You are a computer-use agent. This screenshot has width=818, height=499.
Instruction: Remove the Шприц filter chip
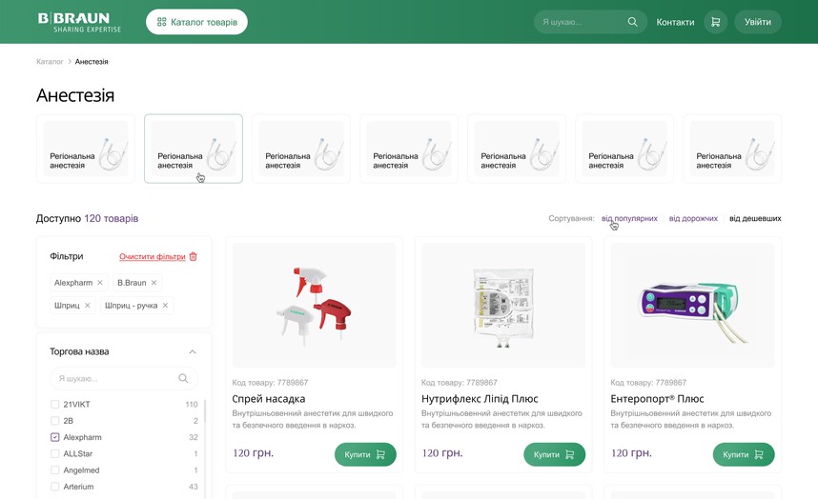click(87, 306)
